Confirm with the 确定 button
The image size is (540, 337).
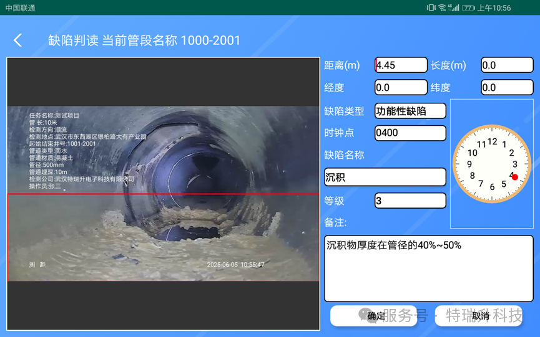click(x=374, y=316)
